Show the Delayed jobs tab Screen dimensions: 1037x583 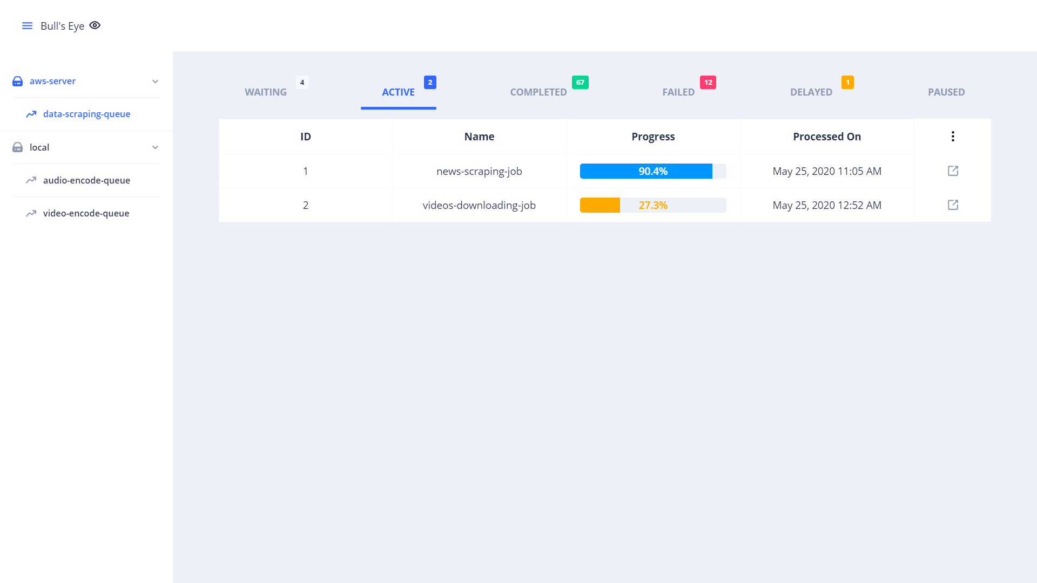(811, 92)
